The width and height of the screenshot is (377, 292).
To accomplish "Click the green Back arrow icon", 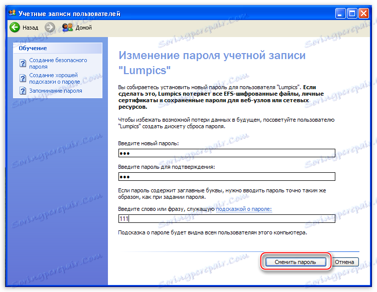I will [x=15, y=28].
